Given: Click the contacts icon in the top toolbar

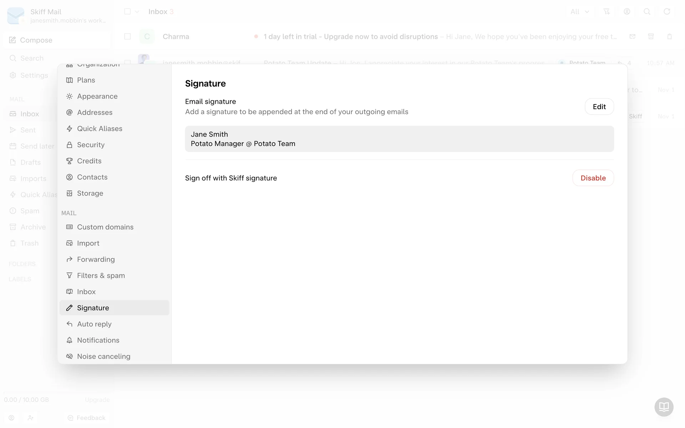Looking at the screenshot, I should click(626, 12).
